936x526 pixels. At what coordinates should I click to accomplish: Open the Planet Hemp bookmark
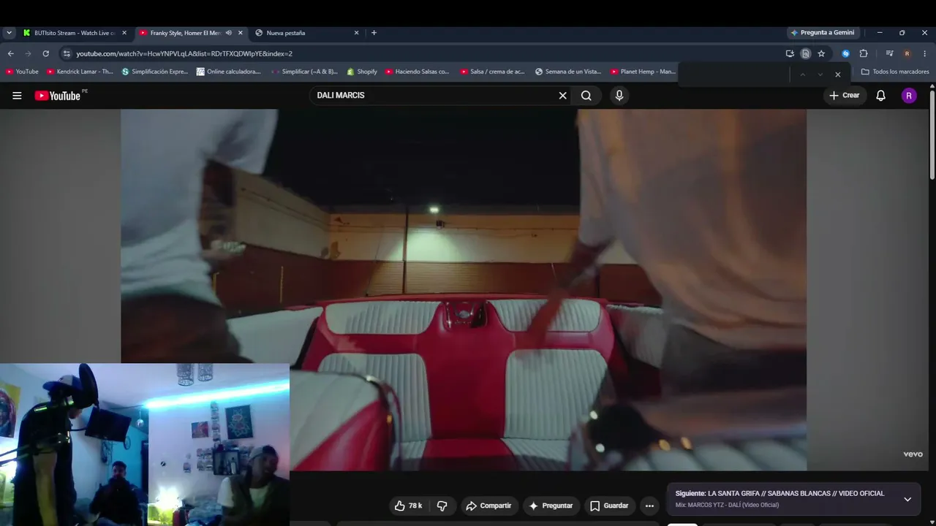(x=643, y=72)
